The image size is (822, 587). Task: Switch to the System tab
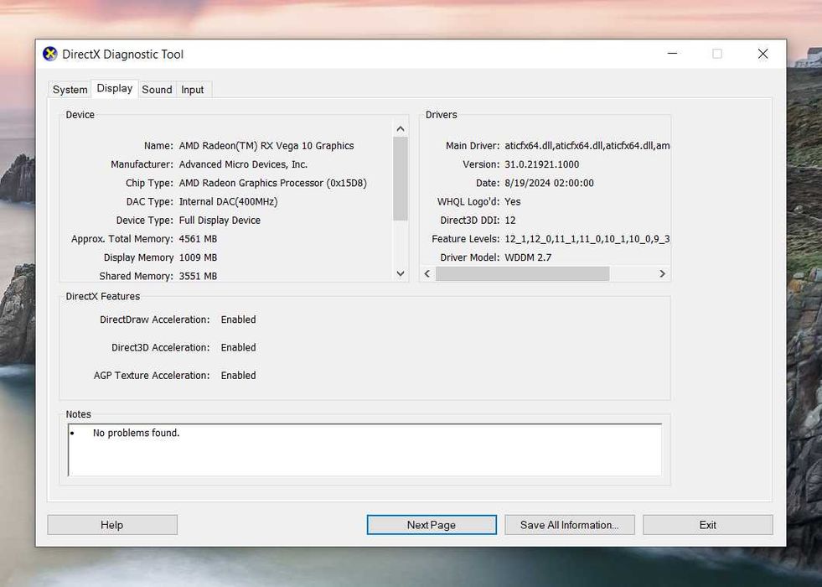pos(70,90)
